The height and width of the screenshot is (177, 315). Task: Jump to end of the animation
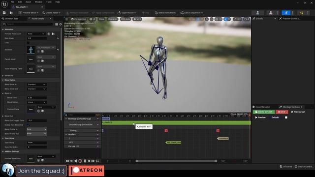click(x=93, y=161)
